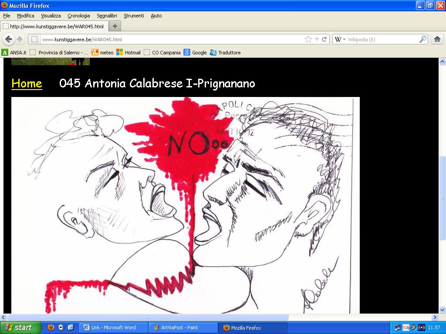Open the Wikipedia search engine dropdown
The height and width of the screenshot is (334, 446).
pos(340,39)
